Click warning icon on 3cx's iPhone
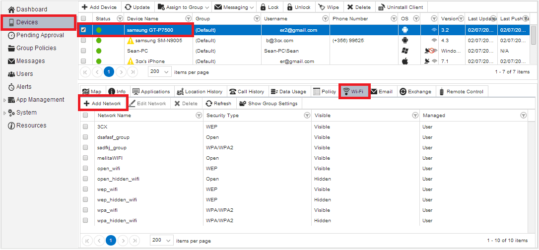The image size is (539, 250). pyautogui.click(x=130, y=62)
